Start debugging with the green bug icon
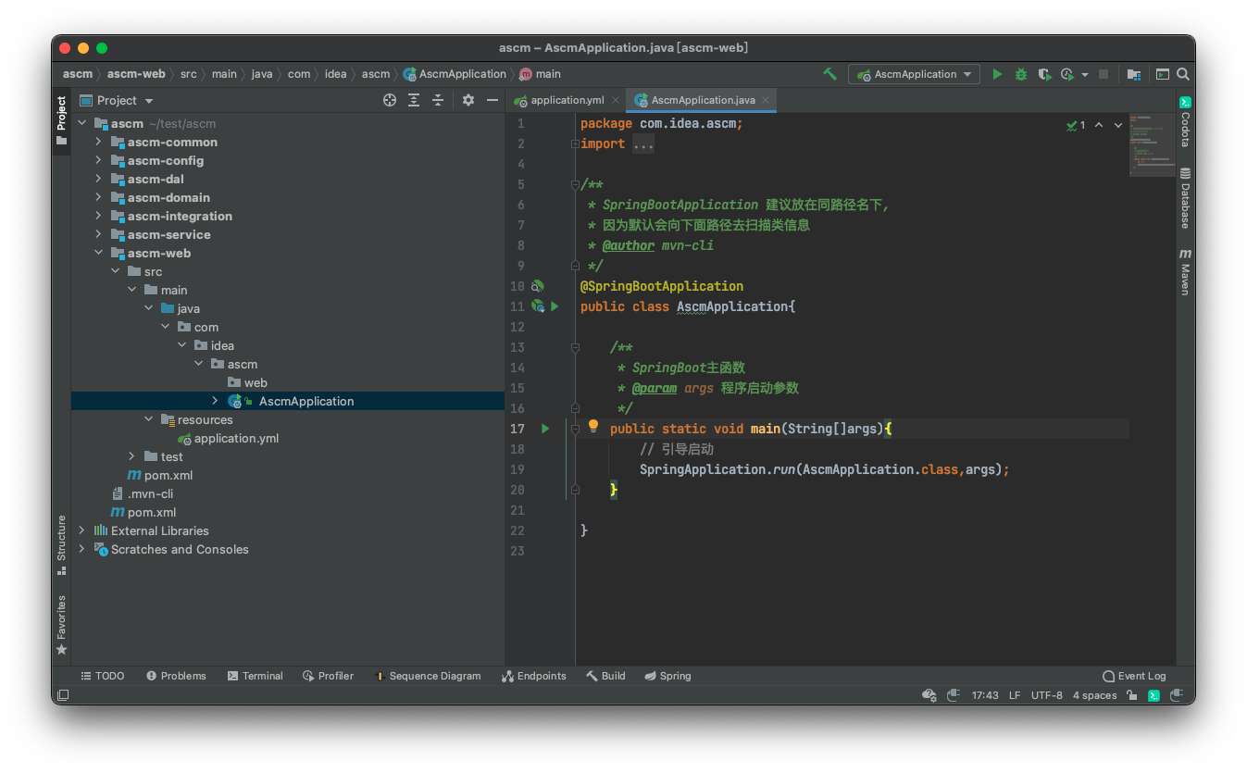The image size is (1247, 773). pyautogui.click(x=1021, y=74)
